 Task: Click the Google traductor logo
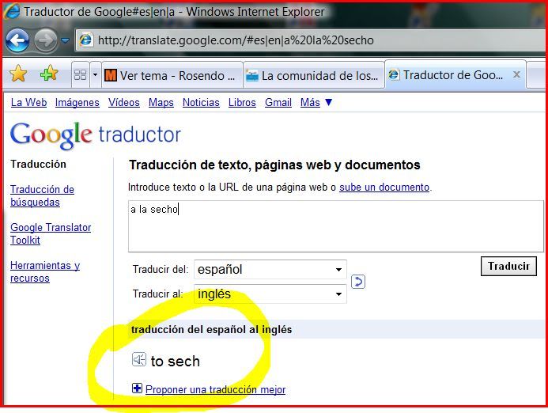[96, 135]
